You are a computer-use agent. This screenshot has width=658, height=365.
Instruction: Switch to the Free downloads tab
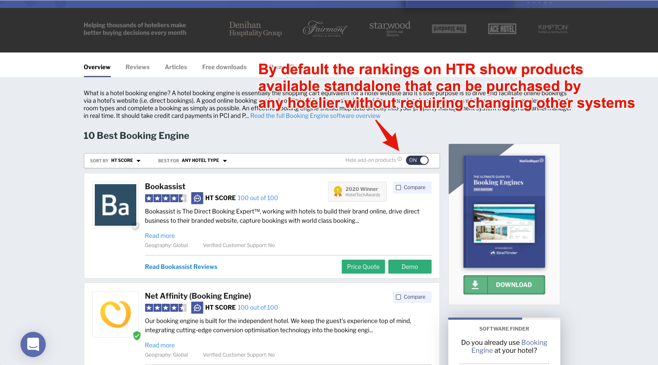click(224, 67)
